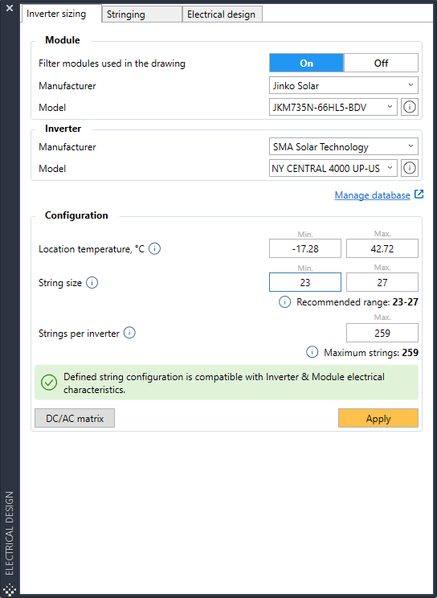The image size is (437, 598).
Task: Click external link icon by Manage database
Action: [x=419, y=195]
